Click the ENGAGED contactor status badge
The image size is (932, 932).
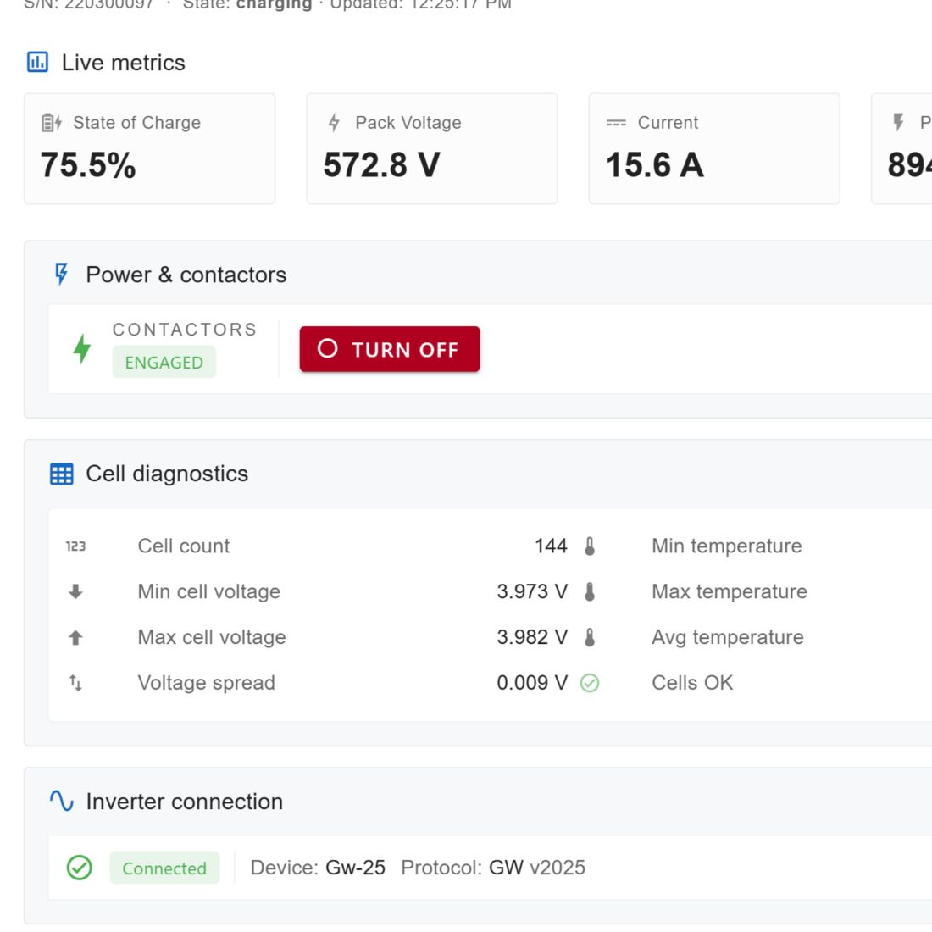point(164,362)
